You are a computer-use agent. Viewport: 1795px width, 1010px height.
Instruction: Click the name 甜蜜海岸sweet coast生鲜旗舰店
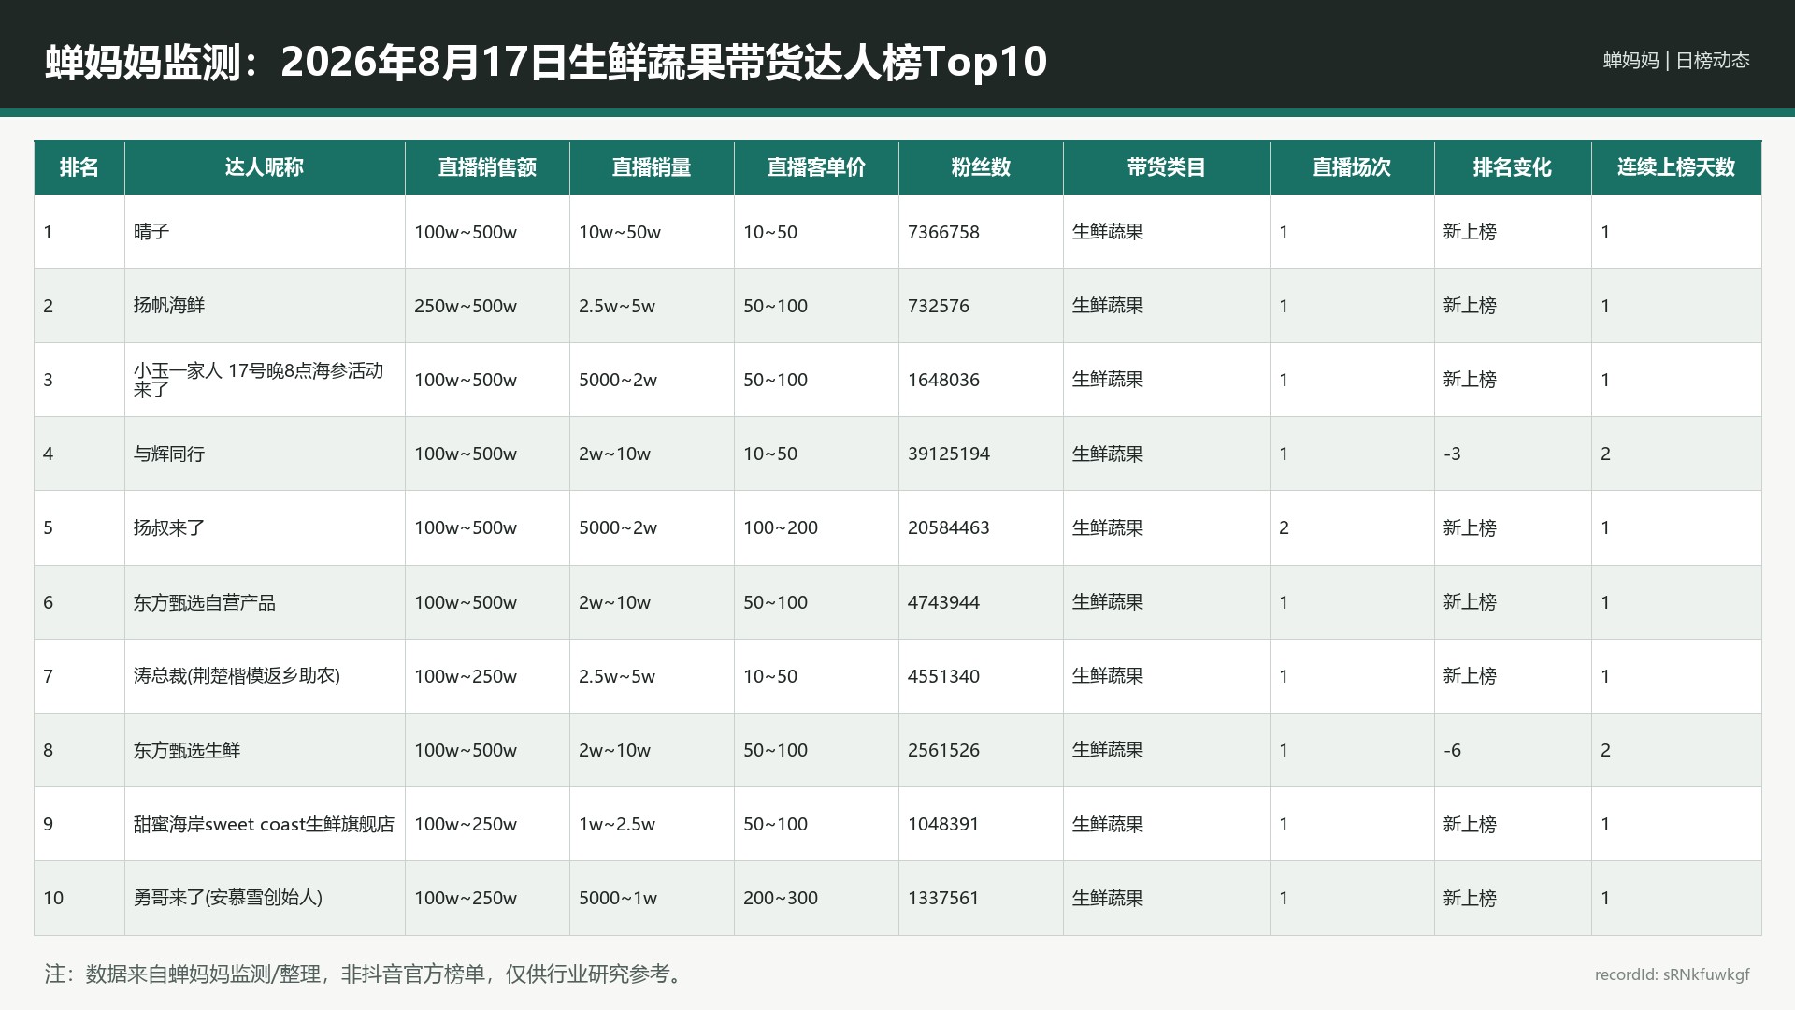point(264,824)
